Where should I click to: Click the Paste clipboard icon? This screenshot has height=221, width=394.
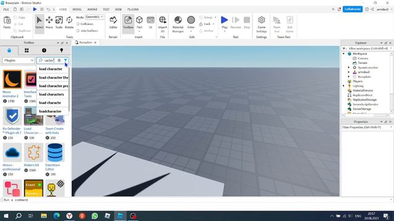click(x=7, y=20)
